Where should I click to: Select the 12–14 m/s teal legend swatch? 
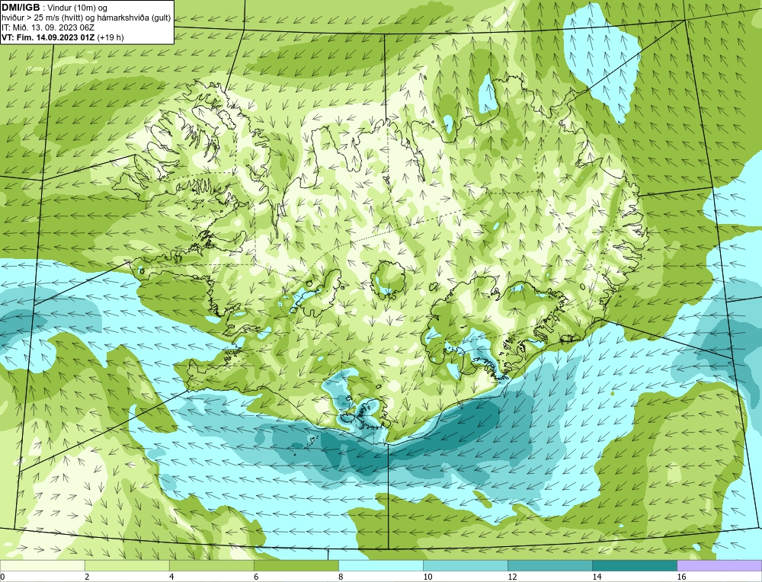tap(549, 565)
